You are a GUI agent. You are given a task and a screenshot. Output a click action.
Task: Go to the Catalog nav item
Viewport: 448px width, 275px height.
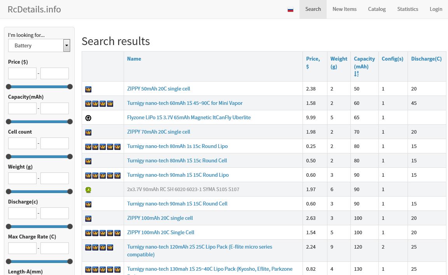pyautogui.click(x=377, y=9)
